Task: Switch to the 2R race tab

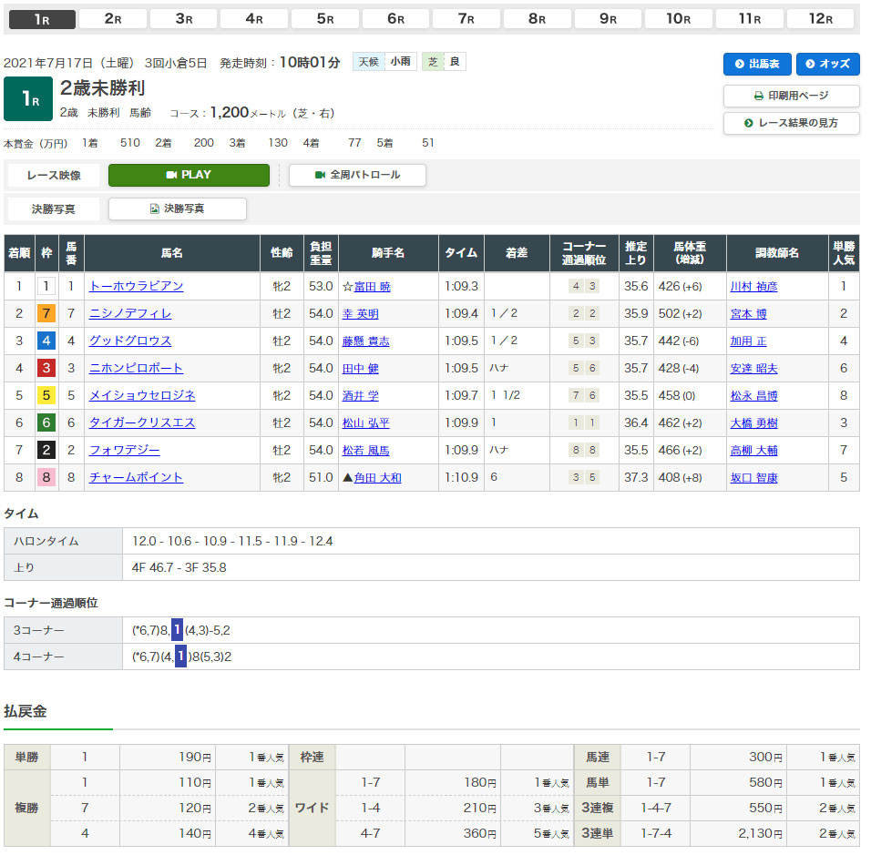Action: [113, 18]
